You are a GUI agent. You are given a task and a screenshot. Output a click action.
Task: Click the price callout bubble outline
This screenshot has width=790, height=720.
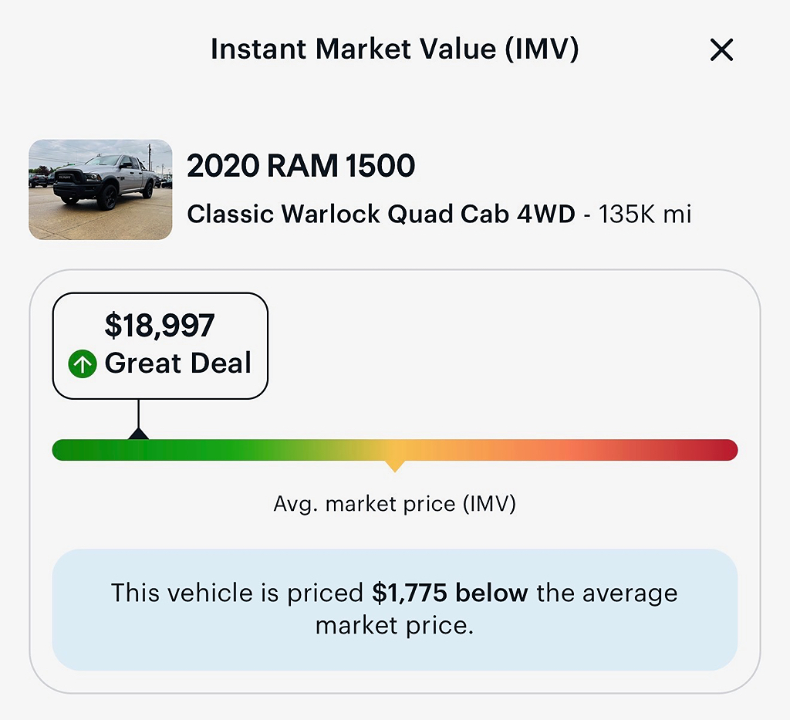(160, 346)
